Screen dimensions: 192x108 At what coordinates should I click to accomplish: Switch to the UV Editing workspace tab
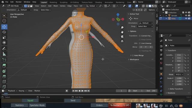[x=74, y=2]
